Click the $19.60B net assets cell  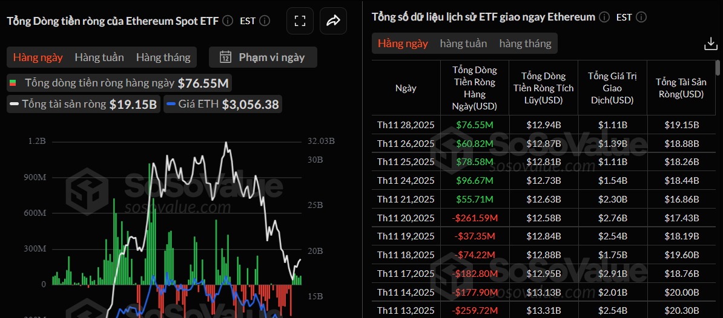coord(681,255)
